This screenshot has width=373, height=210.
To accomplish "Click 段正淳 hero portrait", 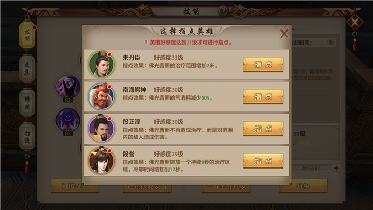I will pyautogui.click(x=102, y=129).
